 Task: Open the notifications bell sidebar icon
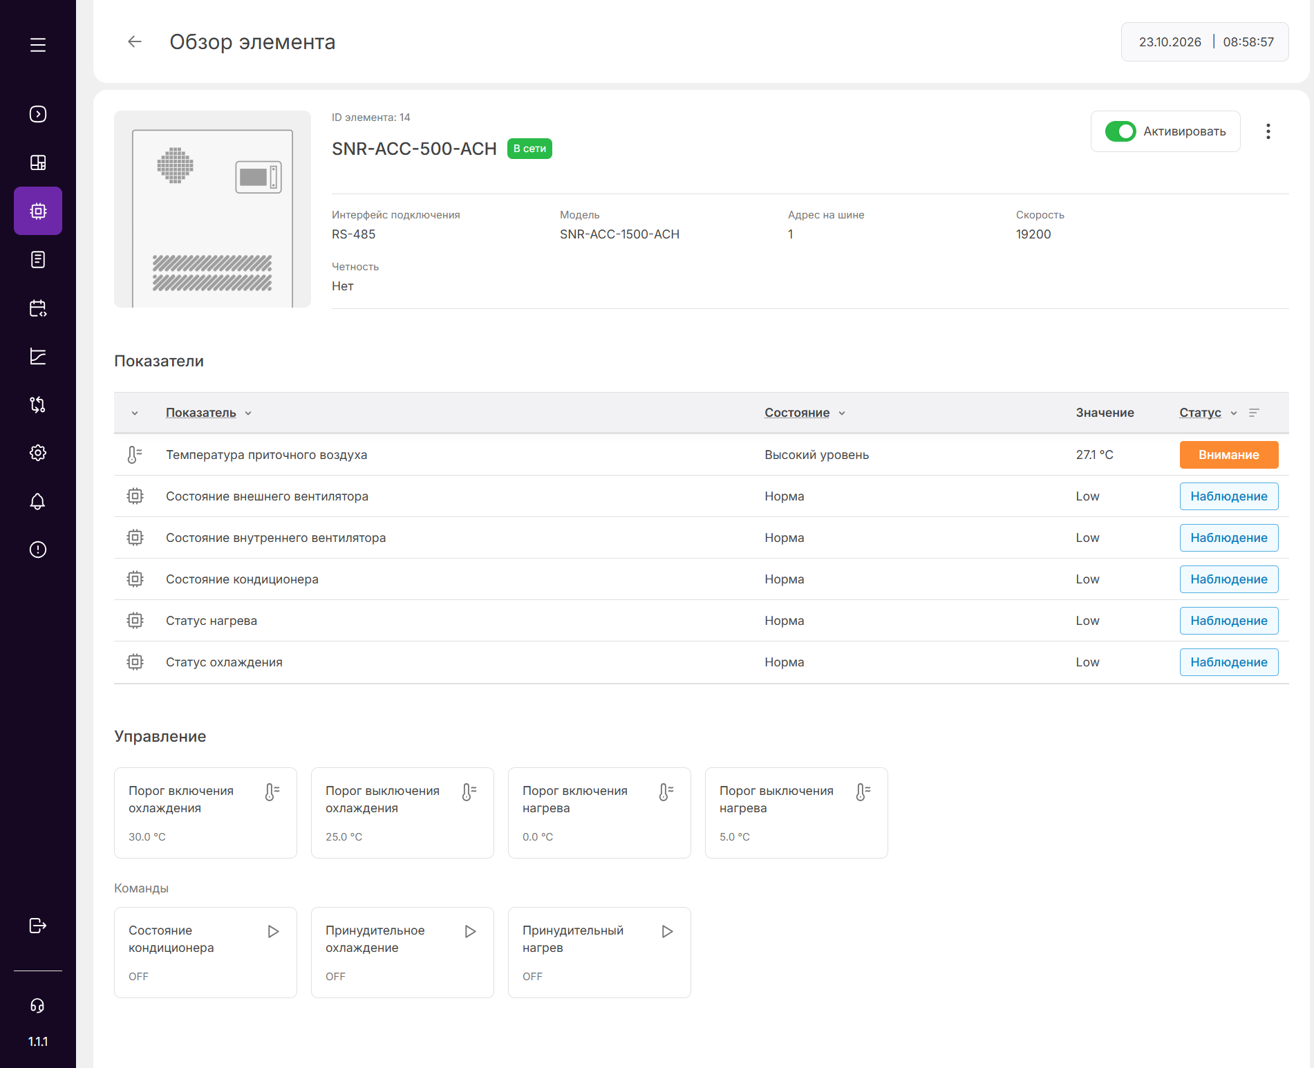pos(38,501)
